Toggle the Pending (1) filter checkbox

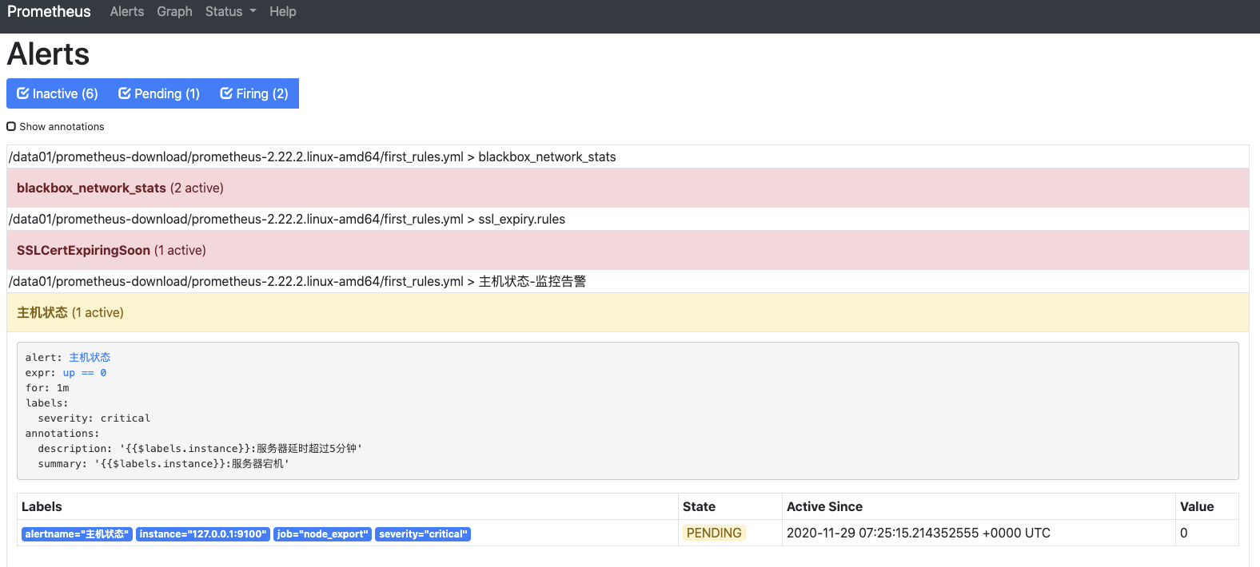point(159,93)
